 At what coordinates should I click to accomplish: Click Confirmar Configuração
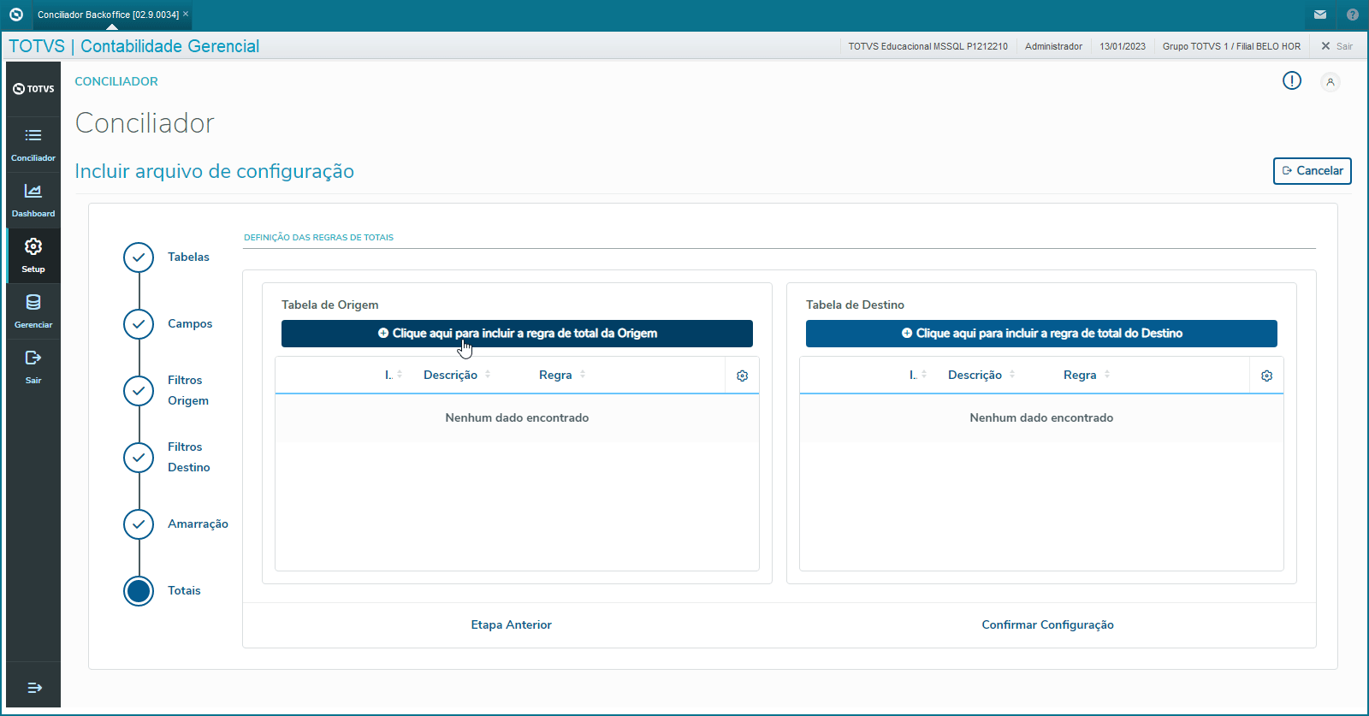pyautogui.click(x=1048, y=625)
